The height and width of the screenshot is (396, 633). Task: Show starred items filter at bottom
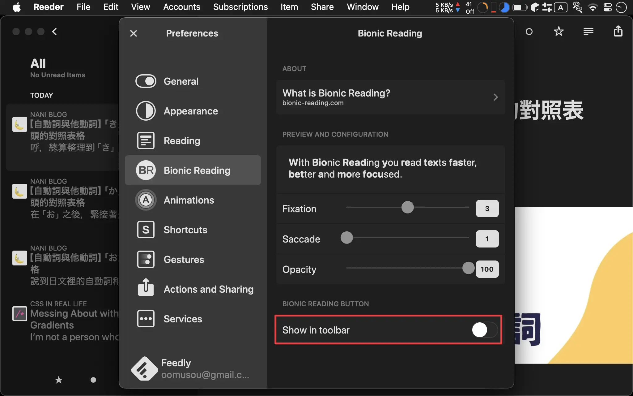point(58,380)
